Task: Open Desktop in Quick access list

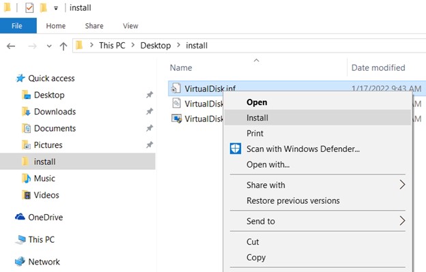Action: tap(49, 95)
